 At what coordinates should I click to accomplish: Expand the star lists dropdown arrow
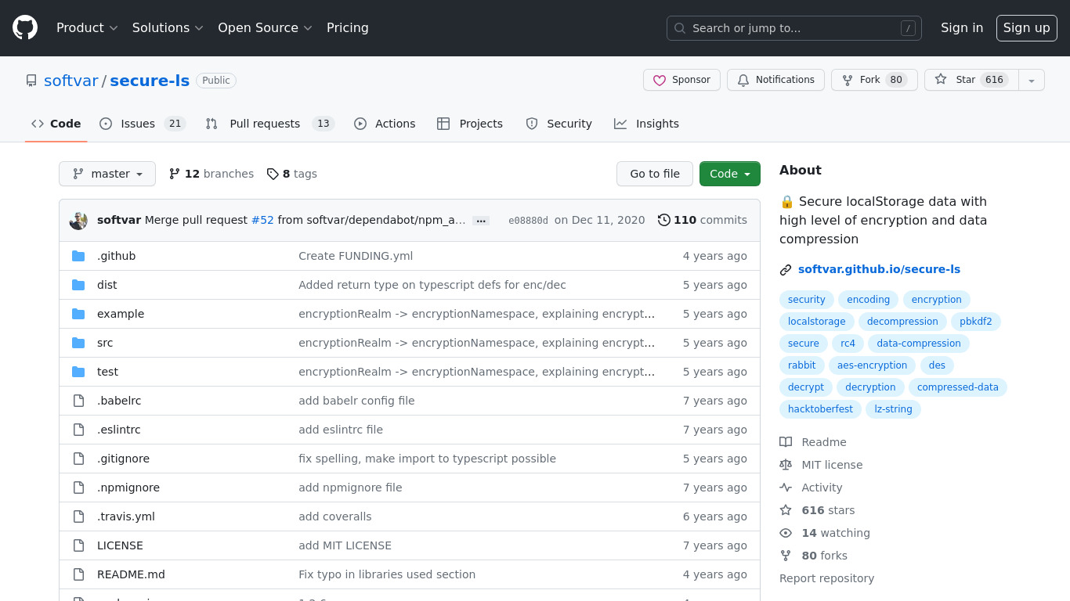1032,80
